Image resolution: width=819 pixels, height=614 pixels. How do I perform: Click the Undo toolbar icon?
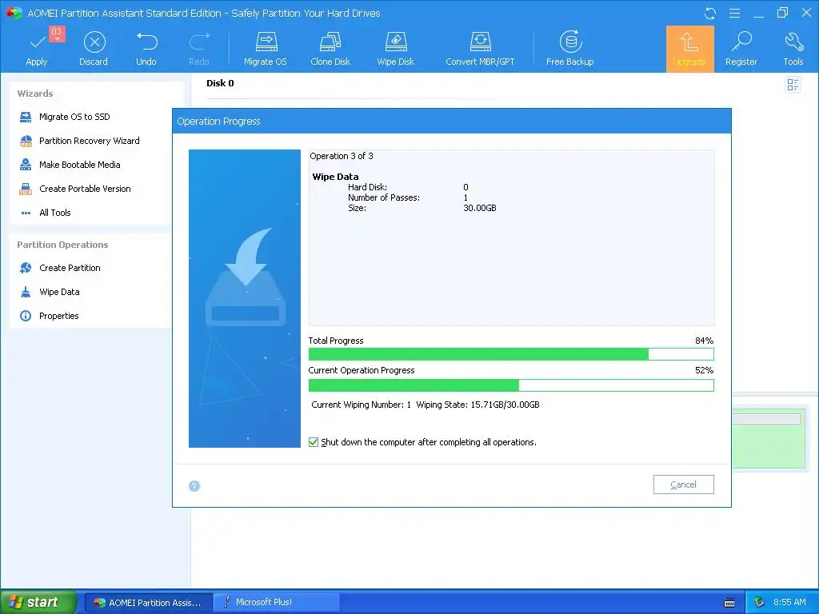point(146,48)
